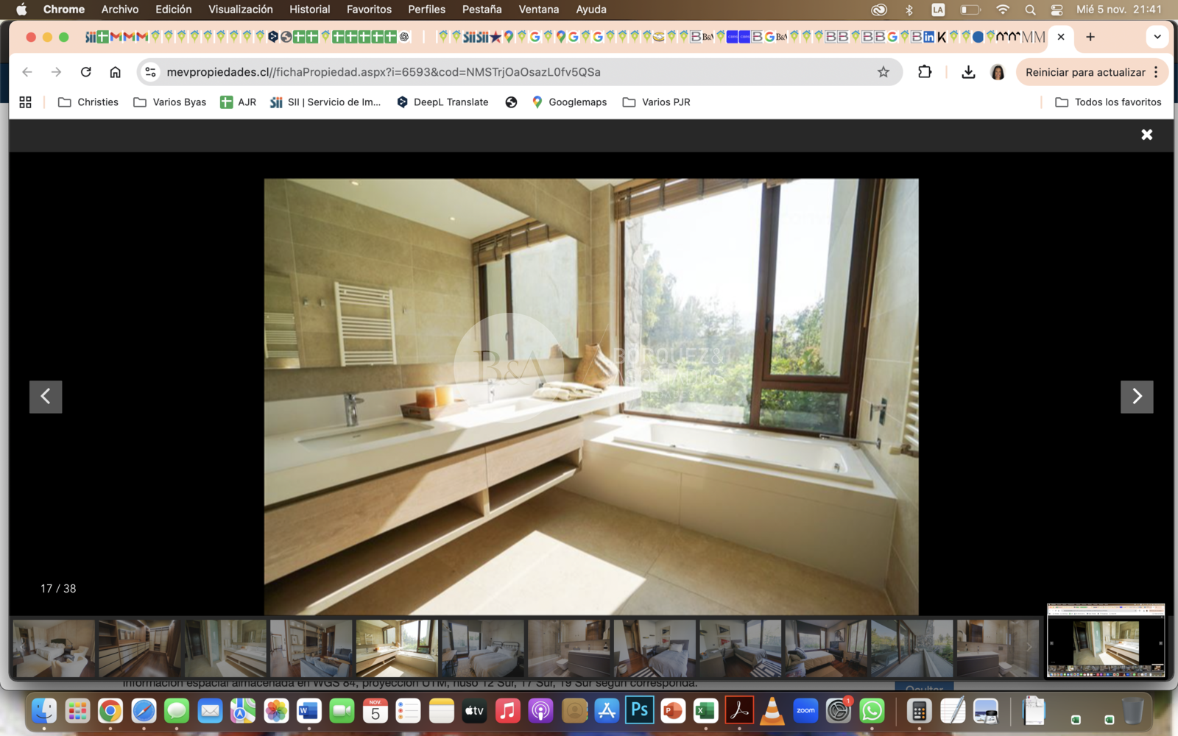
Task: Open the SII Servicio de Impuestos bookmark
Action: click(x=325, y=102)
